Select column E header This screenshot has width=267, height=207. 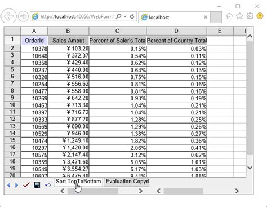click(x=220, y=31)
